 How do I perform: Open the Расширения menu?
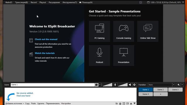(x=54, y=2)
